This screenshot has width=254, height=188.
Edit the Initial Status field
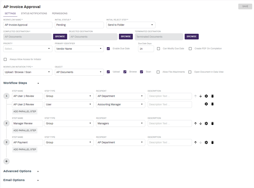(x=79, y=25)
